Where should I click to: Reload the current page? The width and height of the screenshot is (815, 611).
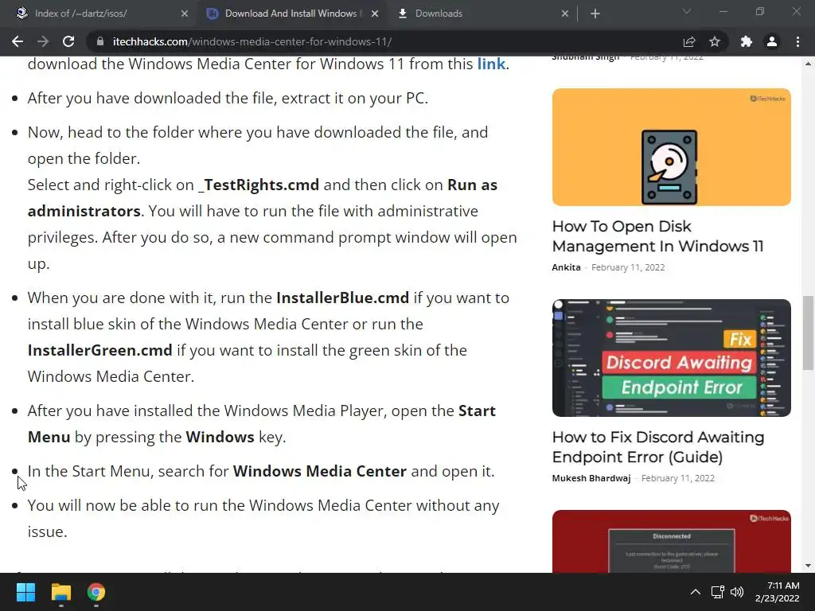68,41
